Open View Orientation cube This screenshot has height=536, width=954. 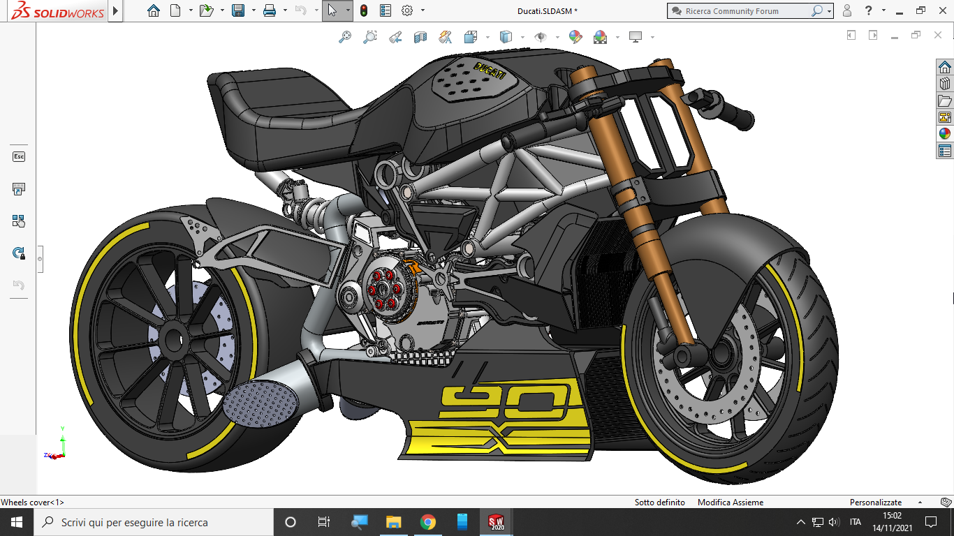[470, 37]
